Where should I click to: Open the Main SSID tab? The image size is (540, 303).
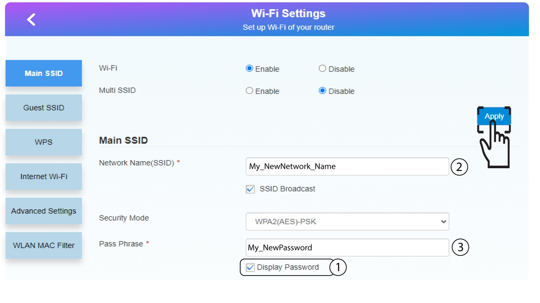tap(44, 73)
